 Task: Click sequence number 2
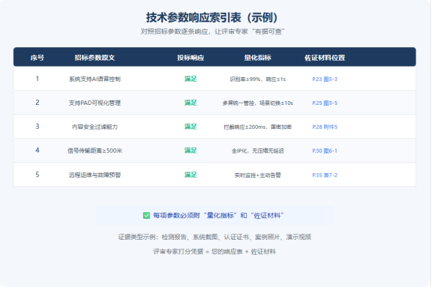pos(37,103)
